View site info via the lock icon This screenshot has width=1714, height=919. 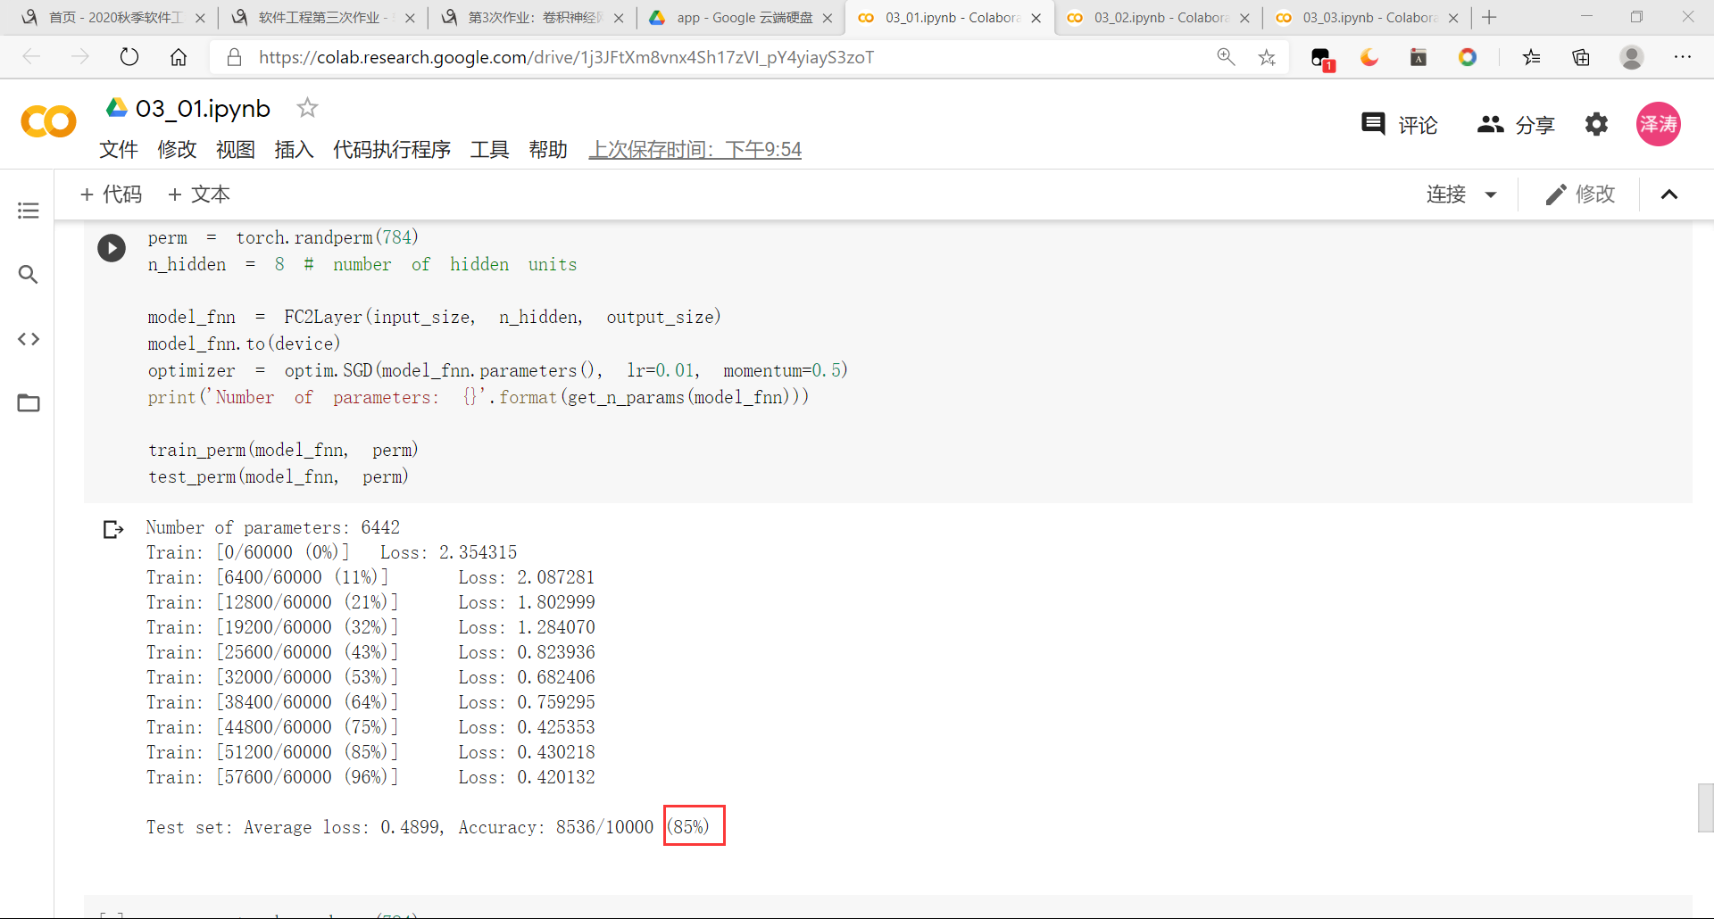click(x=234, y=57)
